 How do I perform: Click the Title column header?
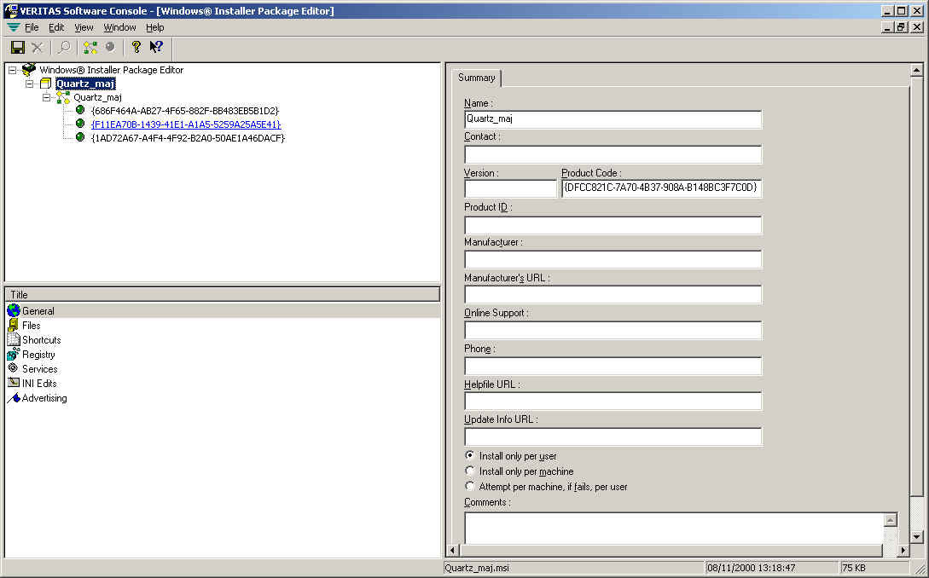(x=222, y=294)
